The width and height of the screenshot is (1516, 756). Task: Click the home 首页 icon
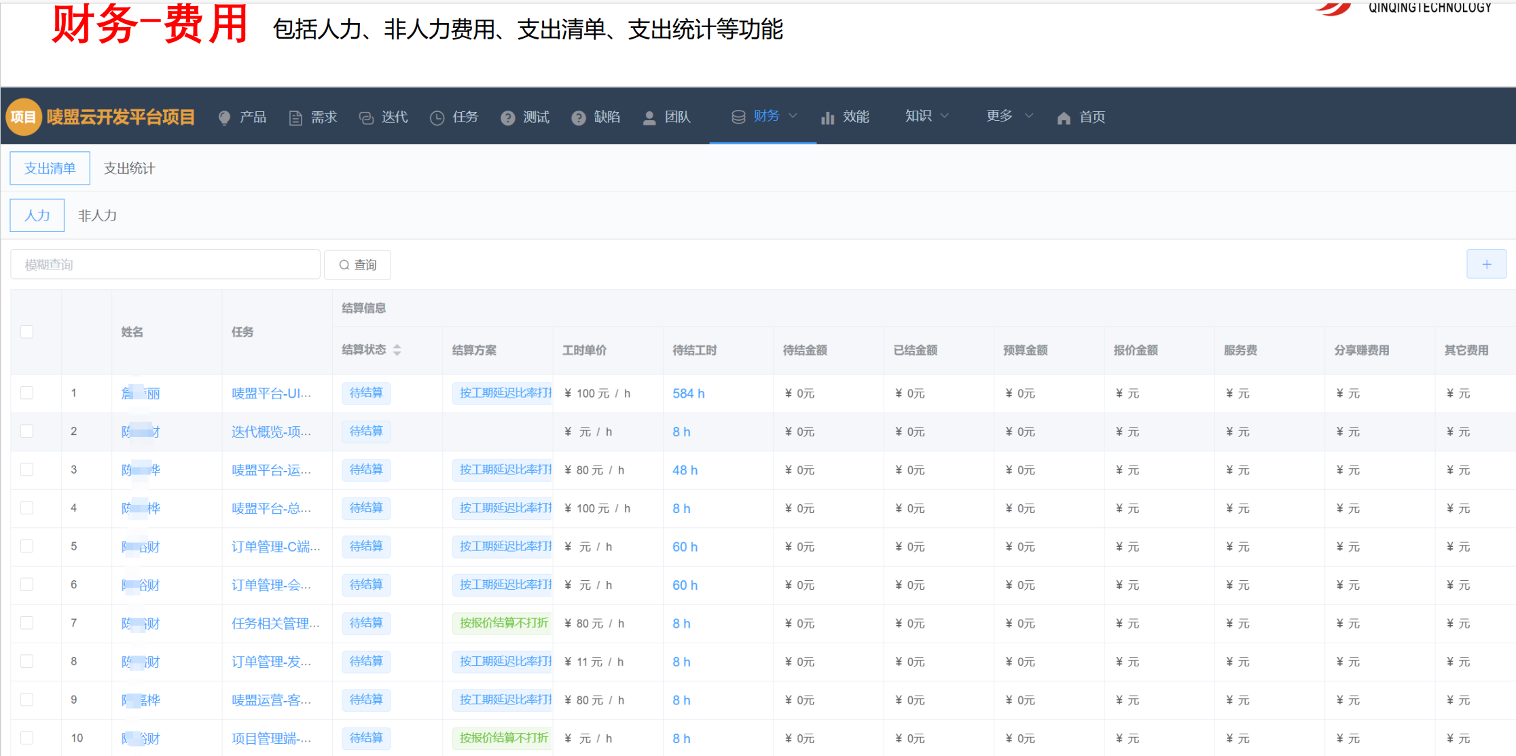pyautogui.click(x=1064, y=118)
